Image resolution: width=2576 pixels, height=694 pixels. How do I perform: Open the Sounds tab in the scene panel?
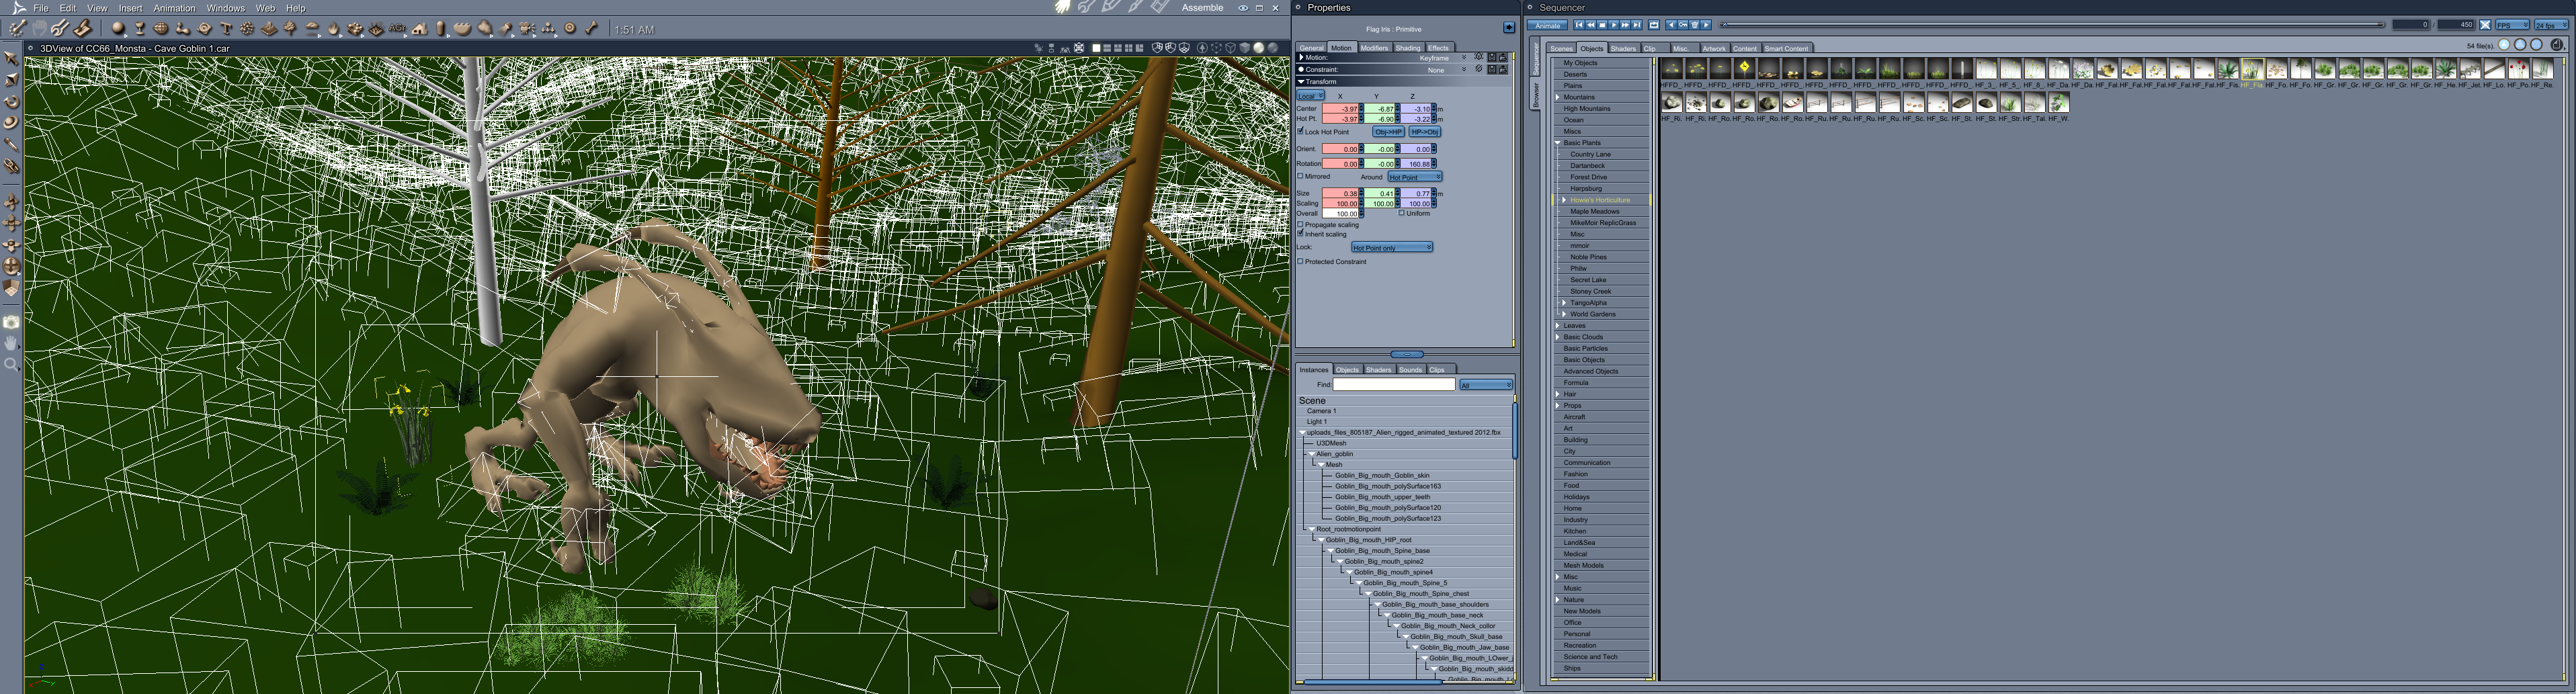(1410, 370)
